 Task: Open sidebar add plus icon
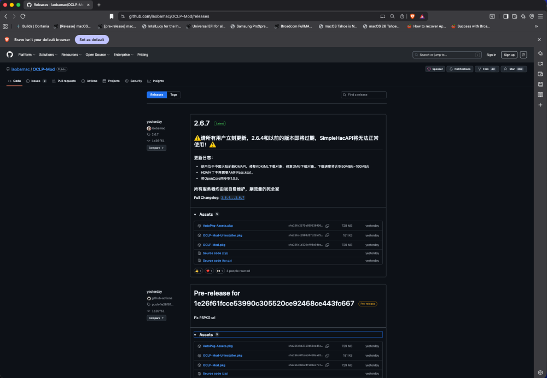[540, 105]
